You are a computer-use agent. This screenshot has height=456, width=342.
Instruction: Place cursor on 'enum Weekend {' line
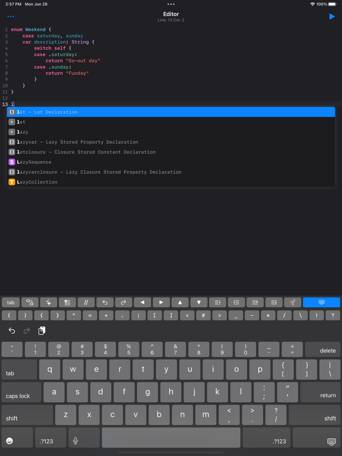coord(31,30)
